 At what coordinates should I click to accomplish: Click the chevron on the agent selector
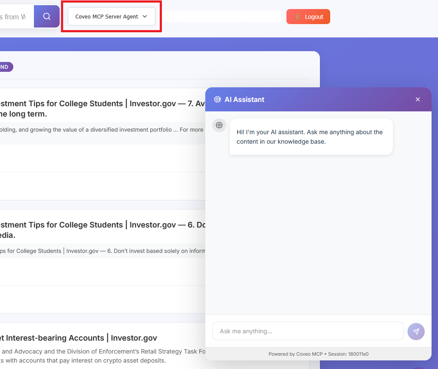click(144, 16)
